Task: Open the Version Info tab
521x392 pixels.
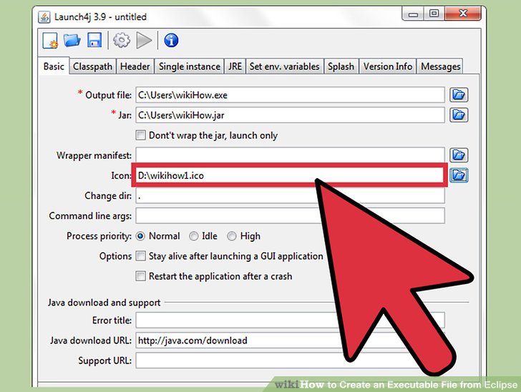Action: (x=388, y=67)
